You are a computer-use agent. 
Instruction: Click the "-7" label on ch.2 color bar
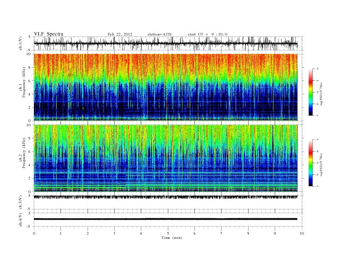click(317, 186)
